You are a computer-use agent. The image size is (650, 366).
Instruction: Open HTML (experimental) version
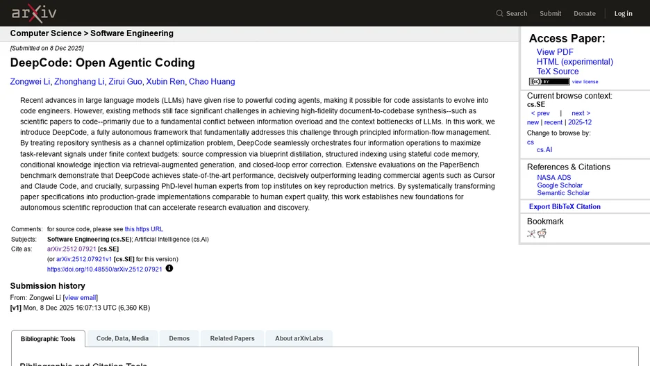pos(574,62)
